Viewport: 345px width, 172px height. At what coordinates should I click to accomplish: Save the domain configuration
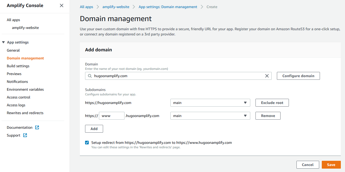[x=331, y=165]
